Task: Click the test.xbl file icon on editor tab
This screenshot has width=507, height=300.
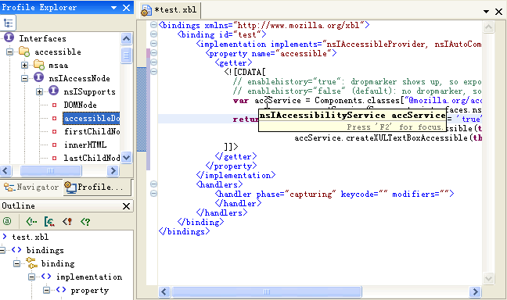Action: (146, 10)
